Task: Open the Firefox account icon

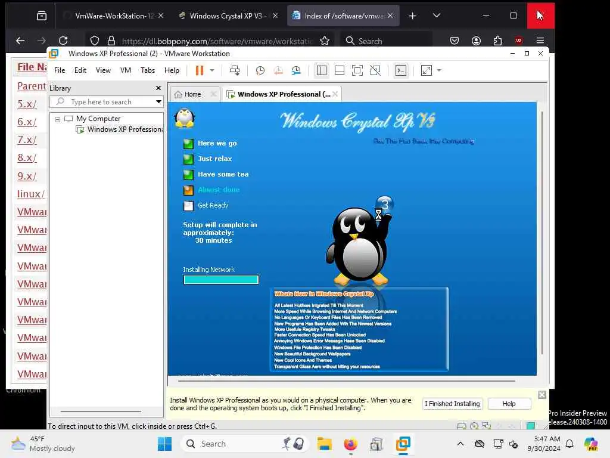Action: click(x=476, y=41)
